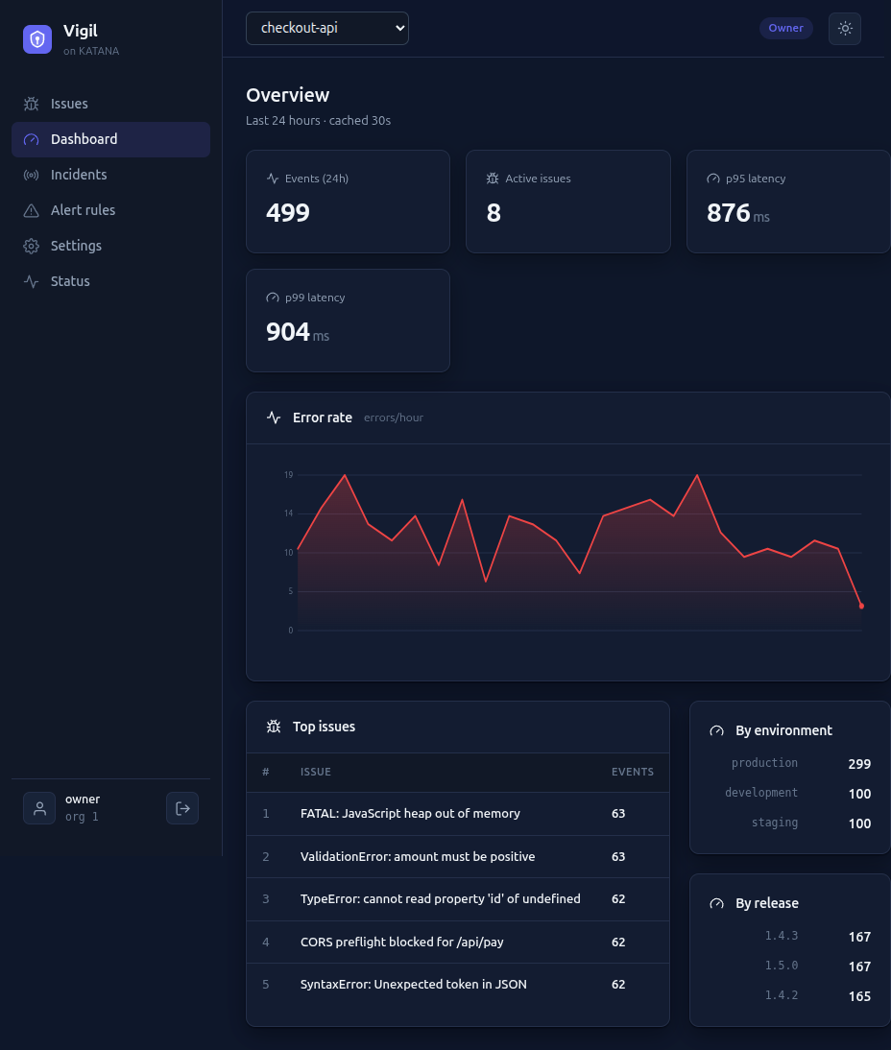Click the 'Last 24 hours · cached 30s' subtitle
Screen dimensions: 891x1050
click(318, 121)
